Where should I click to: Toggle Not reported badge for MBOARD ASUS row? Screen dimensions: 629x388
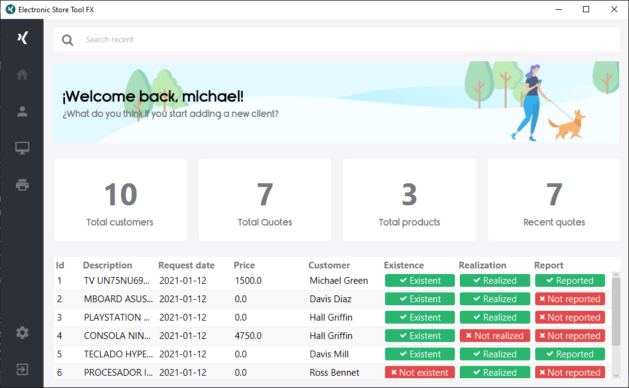tap(570, 299)
